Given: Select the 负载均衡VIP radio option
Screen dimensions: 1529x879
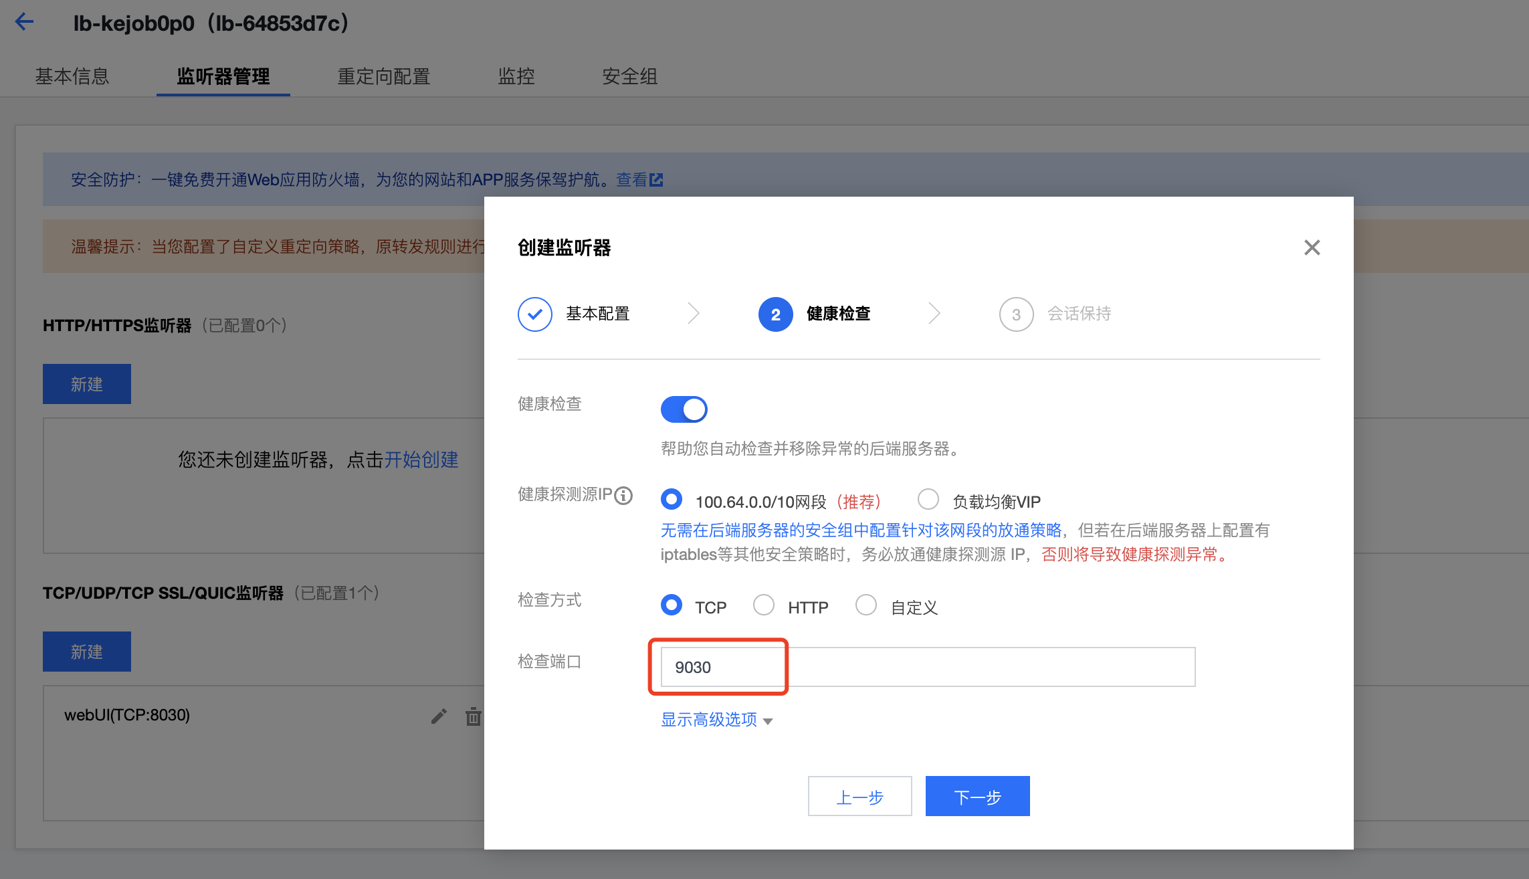Looking at the screenshot, I should coord(928,500).
